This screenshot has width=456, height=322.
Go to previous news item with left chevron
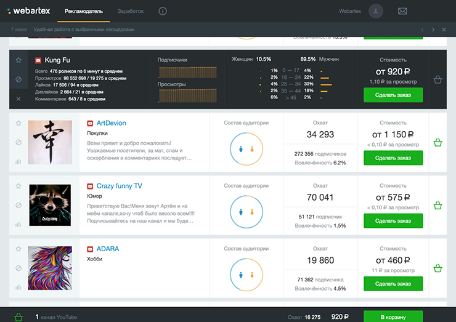[x=422, y=30]
